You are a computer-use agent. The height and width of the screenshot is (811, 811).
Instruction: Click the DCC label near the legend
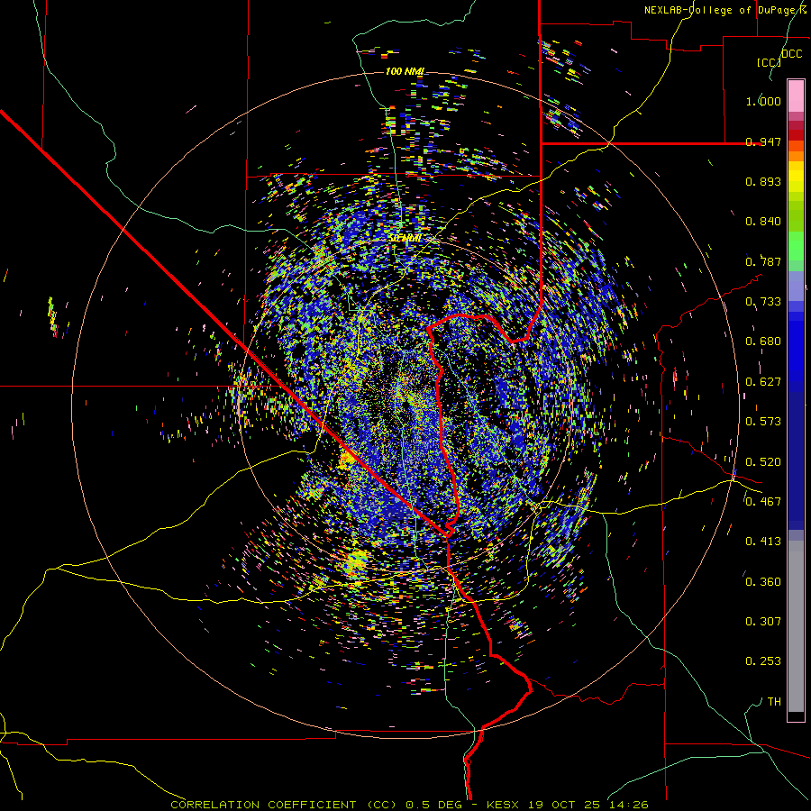point(792,54)
